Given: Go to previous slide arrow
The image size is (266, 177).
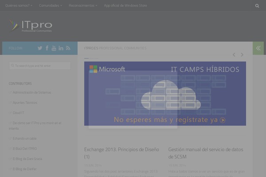Looking at the screenshot, I should pos(234,55).
